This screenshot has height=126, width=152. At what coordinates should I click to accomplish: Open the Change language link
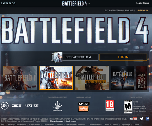[56, 121]
